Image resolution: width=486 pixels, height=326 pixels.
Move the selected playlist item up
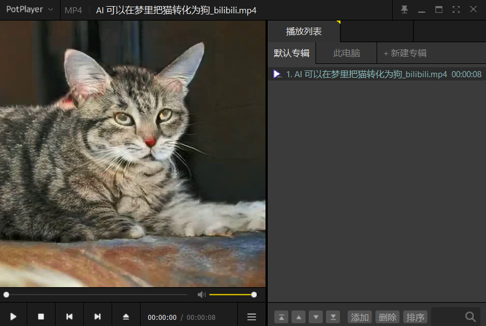click(x=299, y=317)
